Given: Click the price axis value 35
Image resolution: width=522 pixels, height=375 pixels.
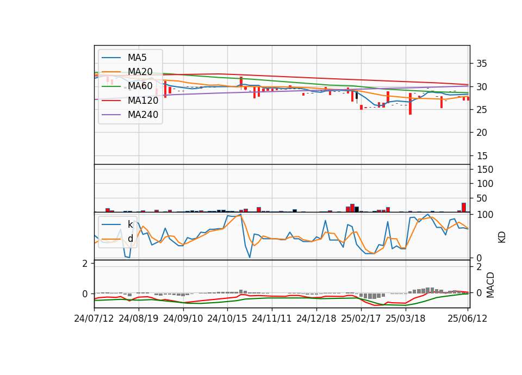Looking at the screenshot, I should coord(481,64).
